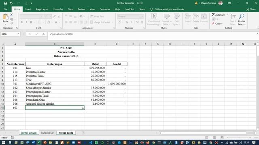259x145 pixels.
Task: Click Format cells icon
Action: click(x=204, y=17)
